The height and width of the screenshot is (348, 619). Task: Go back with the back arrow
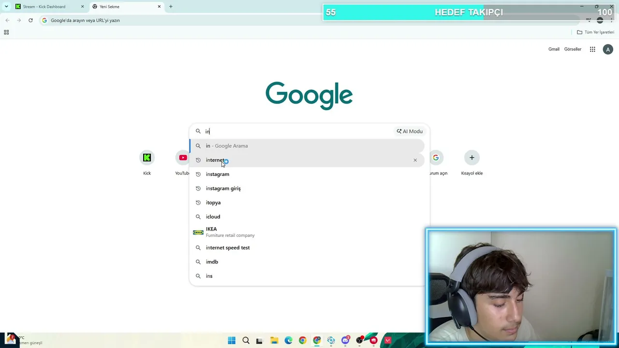[7, 20]
